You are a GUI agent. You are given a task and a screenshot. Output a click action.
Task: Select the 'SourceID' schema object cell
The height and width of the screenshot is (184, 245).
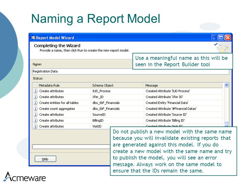(99, 115)
